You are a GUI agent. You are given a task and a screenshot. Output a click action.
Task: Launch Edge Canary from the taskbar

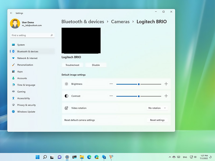coord(96,157)
